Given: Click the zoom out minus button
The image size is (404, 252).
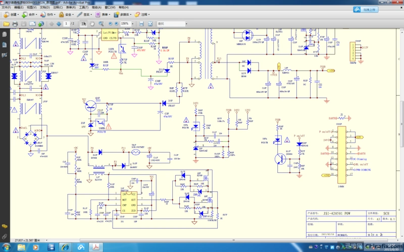Looking at the screenshot, I should tap(110, 24).
